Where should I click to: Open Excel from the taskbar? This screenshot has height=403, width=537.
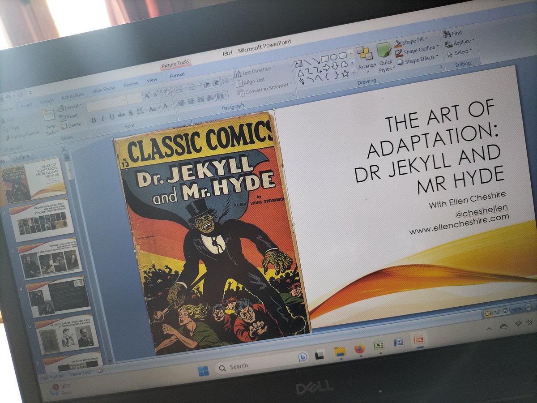379,345
